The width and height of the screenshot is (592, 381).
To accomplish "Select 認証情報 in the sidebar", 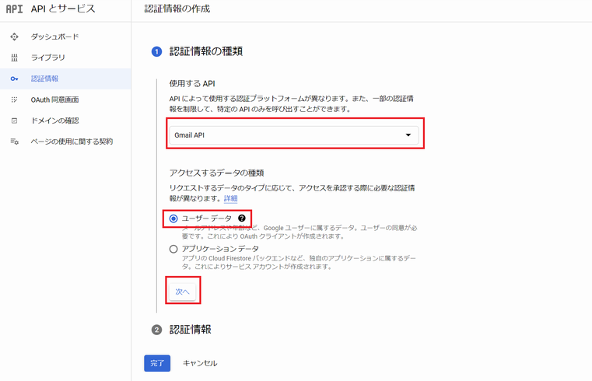I will [65, 79].
